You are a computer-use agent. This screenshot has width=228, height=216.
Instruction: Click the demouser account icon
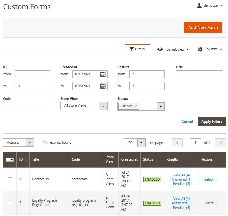click(199, 6)
